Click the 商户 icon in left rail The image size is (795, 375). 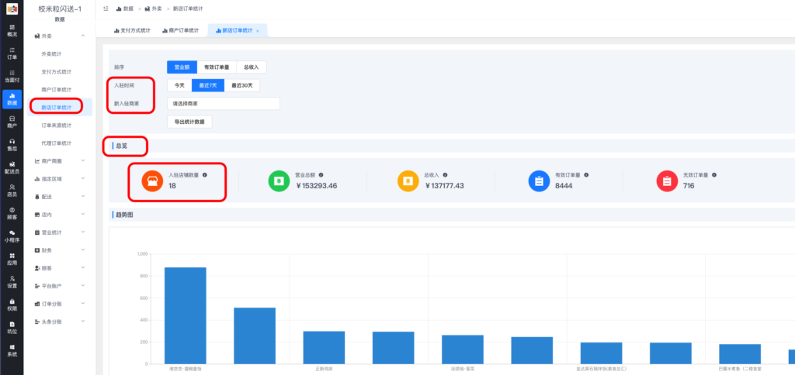point(12,120)
